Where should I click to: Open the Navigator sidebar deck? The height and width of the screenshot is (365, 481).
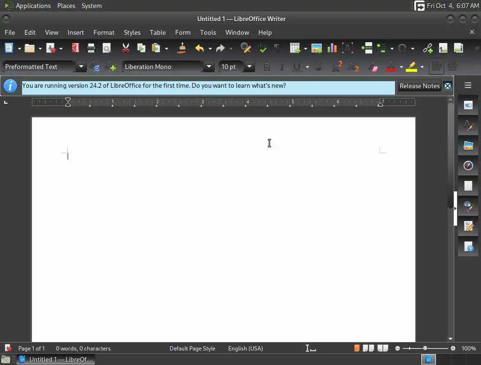pyautogui.click(x=468, y=166)
